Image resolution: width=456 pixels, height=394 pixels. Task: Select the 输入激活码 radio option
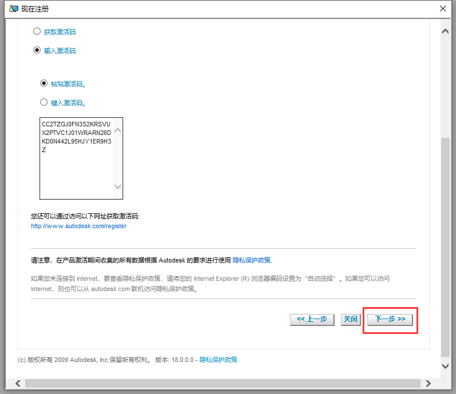[37, 50]
